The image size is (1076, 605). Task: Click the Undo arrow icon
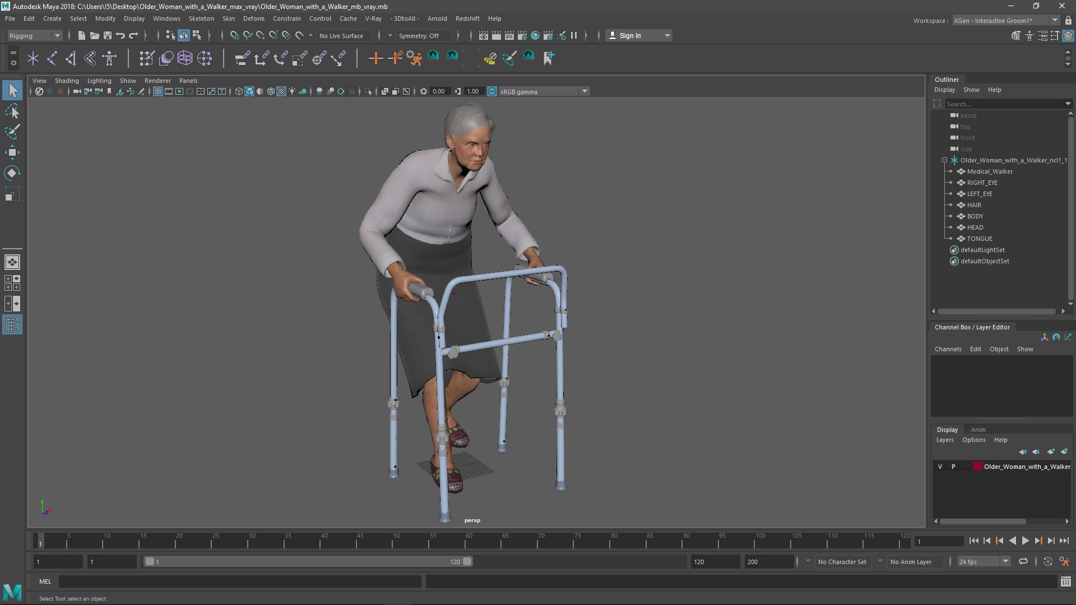(120, 35)
